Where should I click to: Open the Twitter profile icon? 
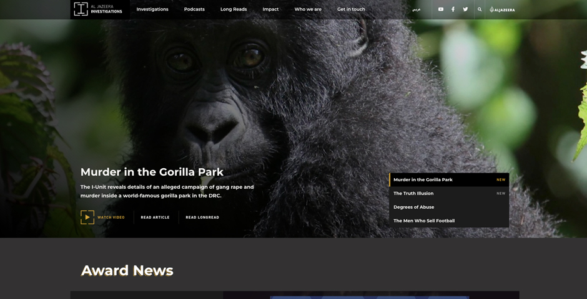(465, 9)
